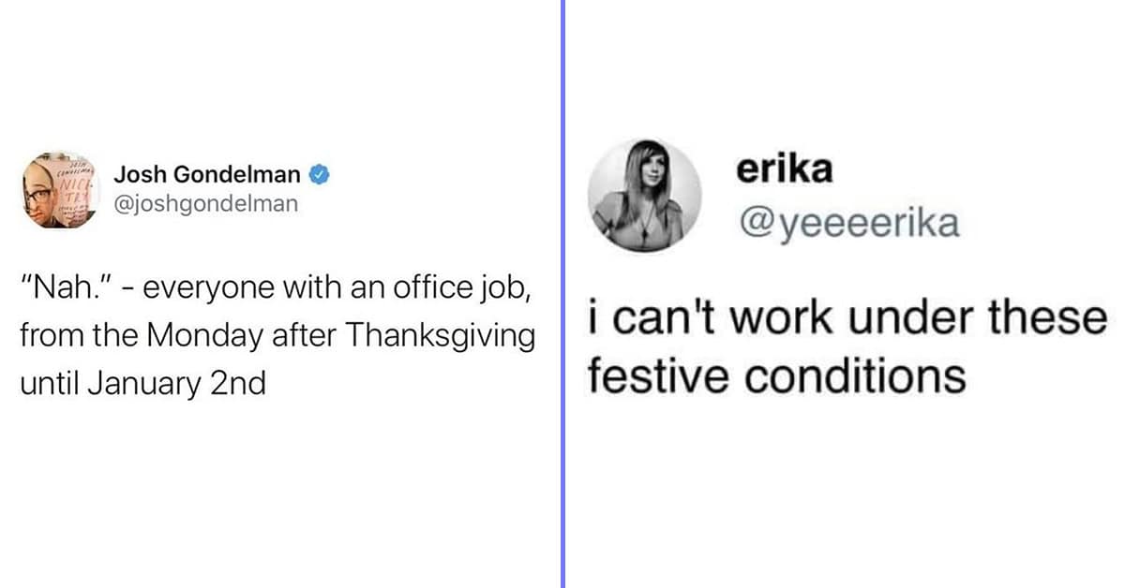Click the words "festive conditions"
Image resolution: width=1125 pixels, height=588 pixels.
click(x=776, y=375)
